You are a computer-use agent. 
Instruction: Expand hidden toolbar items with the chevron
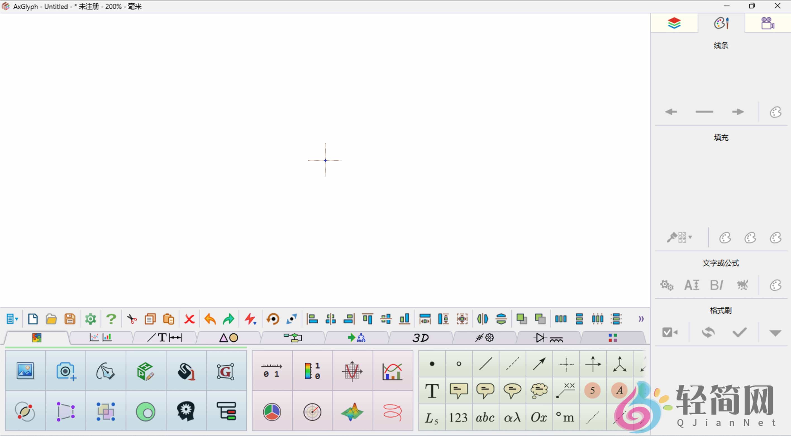[641, 319]
